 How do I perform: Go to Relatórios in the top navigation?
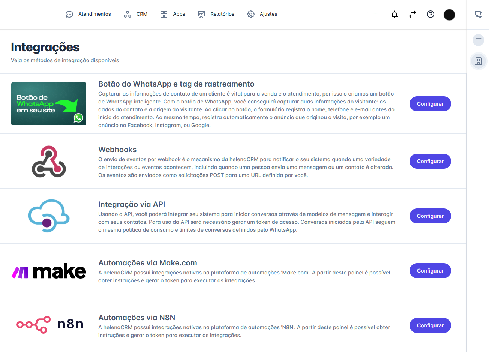pyautogui.click(x=216, y=14)
